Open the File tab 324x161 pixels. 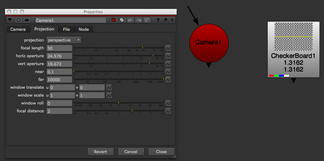pos(66,29)
